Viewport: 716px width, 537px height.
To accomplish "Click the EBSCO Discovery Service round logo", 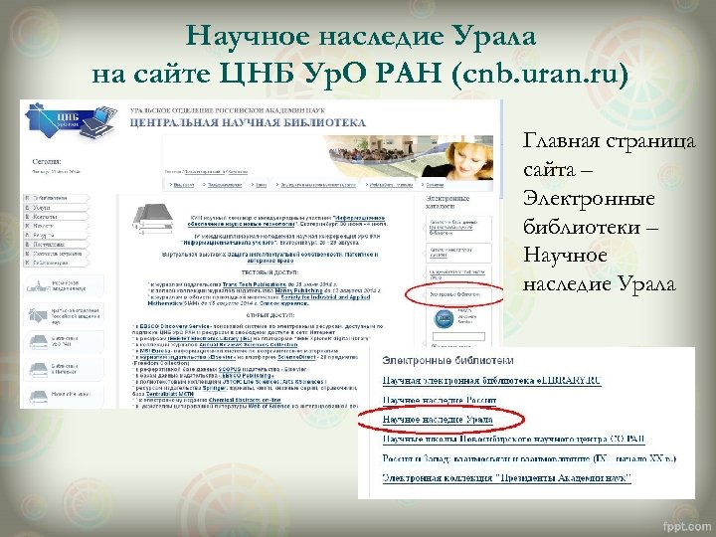I will click(444, 319).
